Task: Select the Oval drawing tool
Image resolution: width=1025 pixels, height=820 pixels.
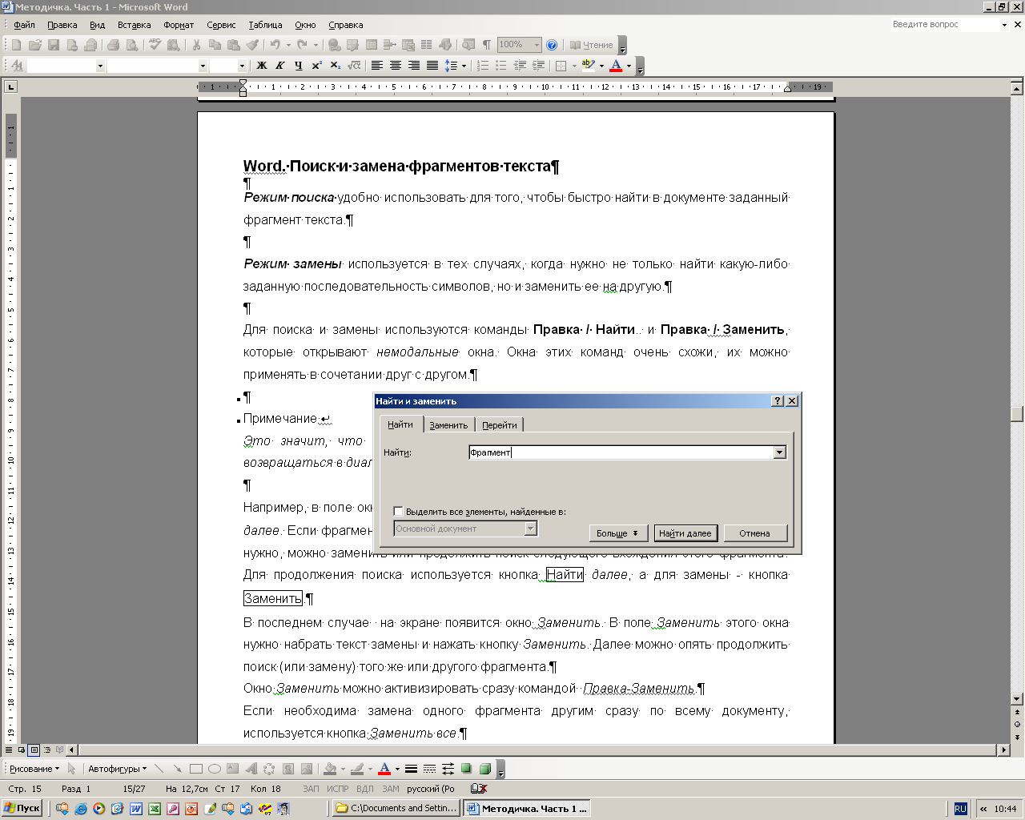Action: [x=215, y=769]
